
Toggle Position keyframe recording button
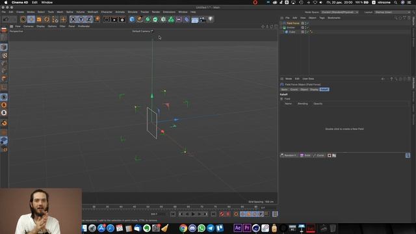click(242, 214)
